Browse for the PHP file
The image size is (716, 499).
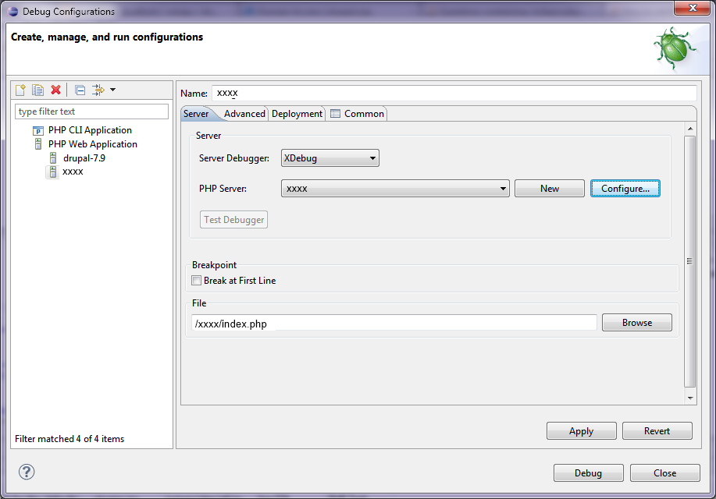tap(637, 323)
